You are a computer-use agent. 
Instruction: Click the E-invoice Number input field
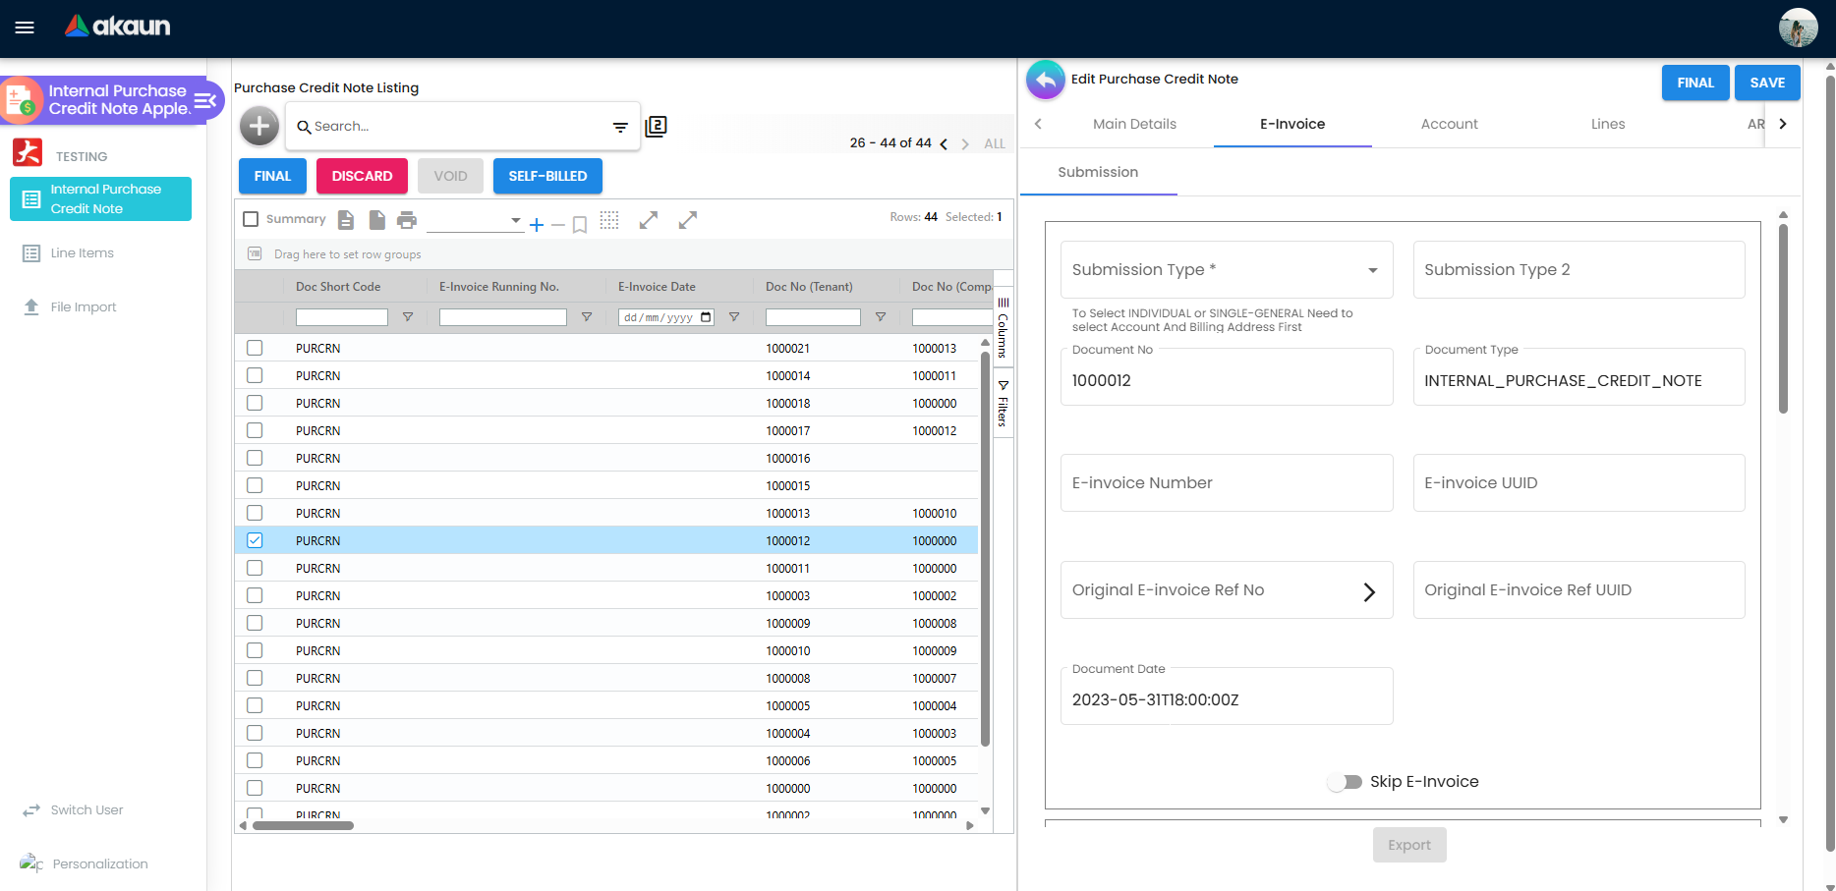click(1227, 482)
